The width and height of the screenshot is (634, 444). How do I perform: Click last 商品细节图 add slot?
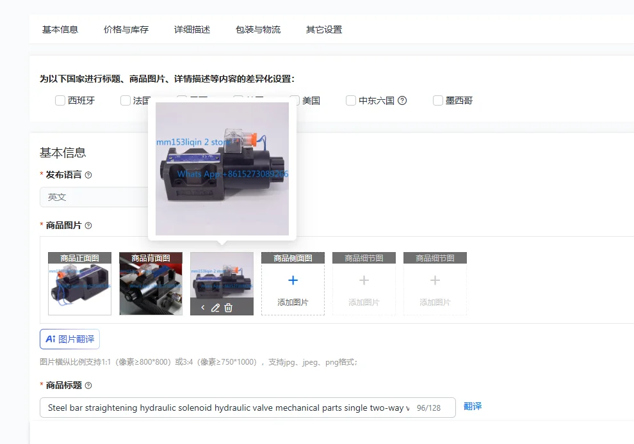click(x=435, y=283)
